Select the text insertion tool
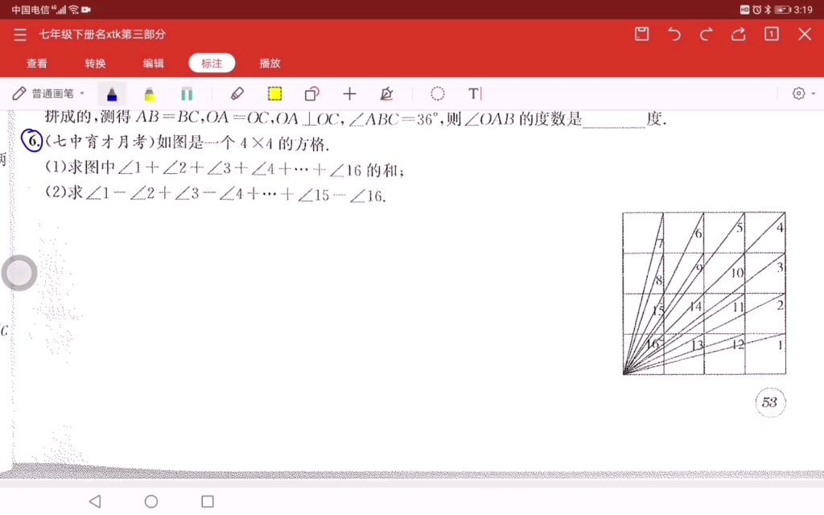This screenshot has width=824, height=515. point(474,93)
